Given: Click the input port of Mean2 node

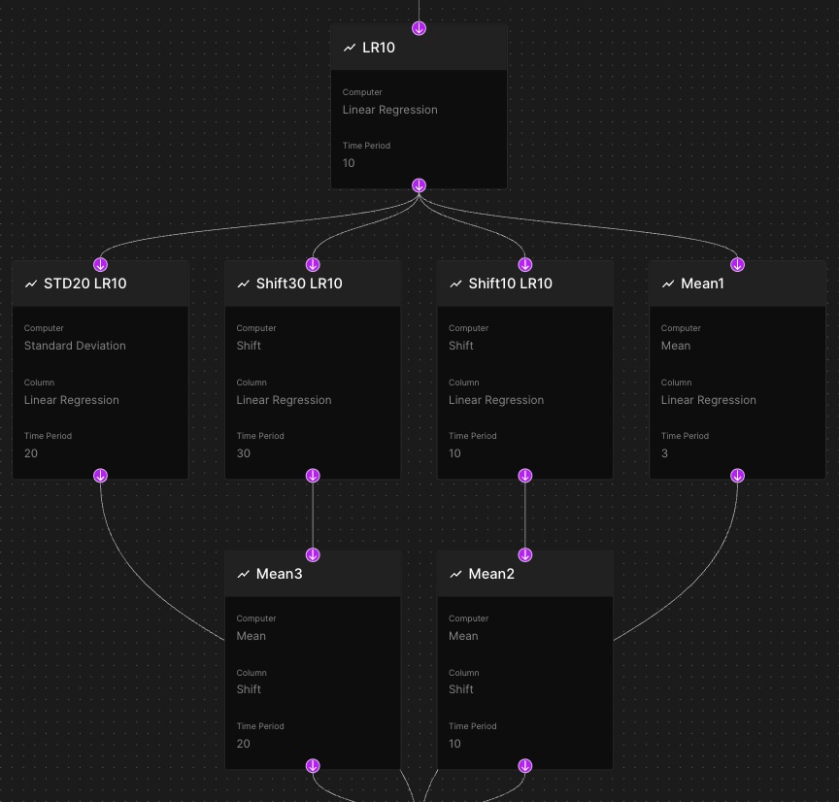Looking at the screenshot, I should tap(525, 554).
